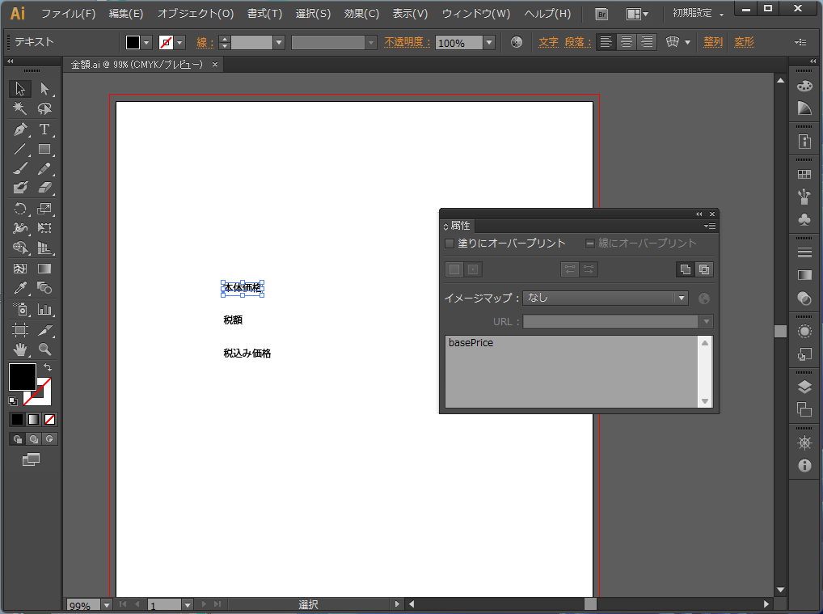Select the Pen tool
The width and height of the screenshot is (823, 614).
click(20, 129)
